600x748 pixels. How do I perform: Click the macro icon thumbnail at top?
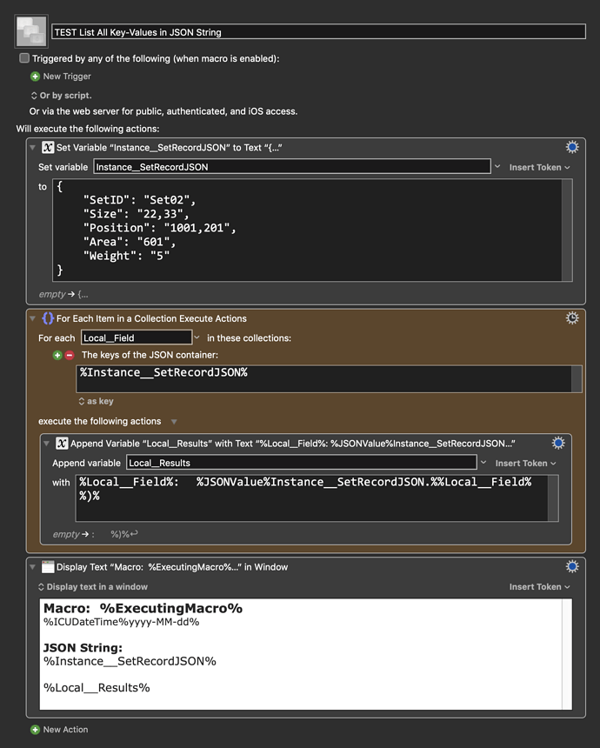click(x=31, y=31)
